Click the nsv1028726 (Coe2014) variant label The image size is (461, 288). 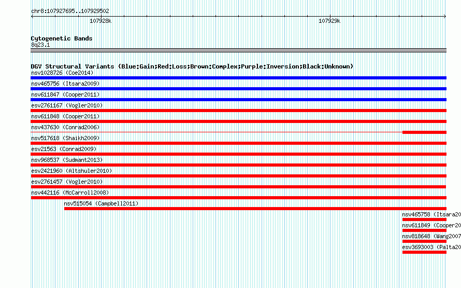pos(62,73)
